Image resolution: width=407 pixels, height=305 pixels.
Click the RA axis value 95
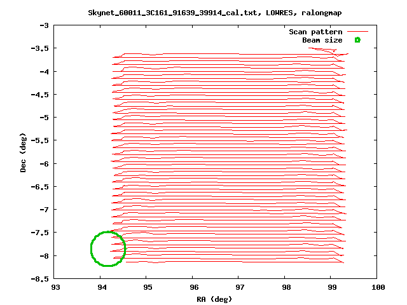[x=148, y=287]
